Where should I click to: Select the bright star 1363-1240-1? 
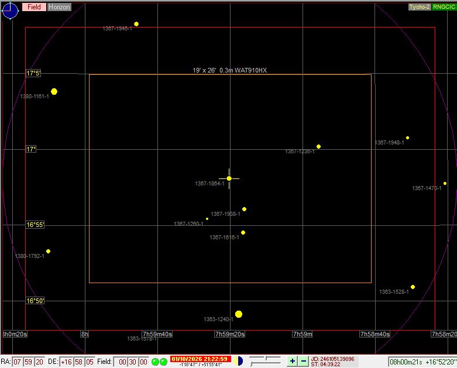[x=239, y=315]
